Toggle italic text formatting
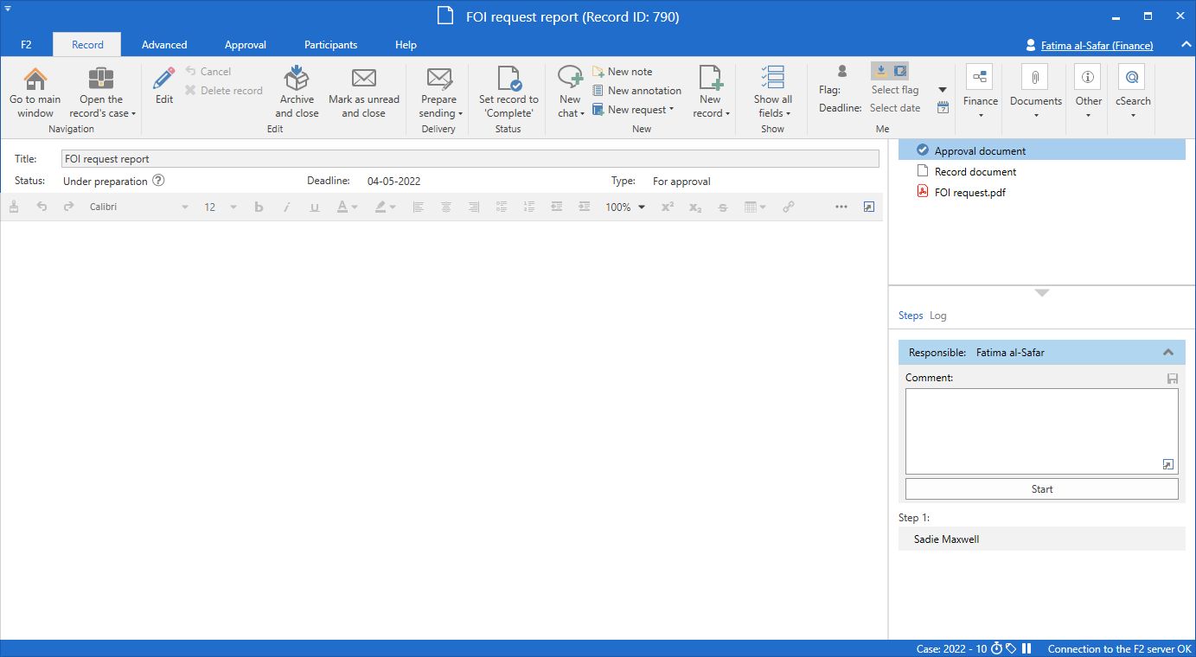1196x657 pixels. (286, 207)
